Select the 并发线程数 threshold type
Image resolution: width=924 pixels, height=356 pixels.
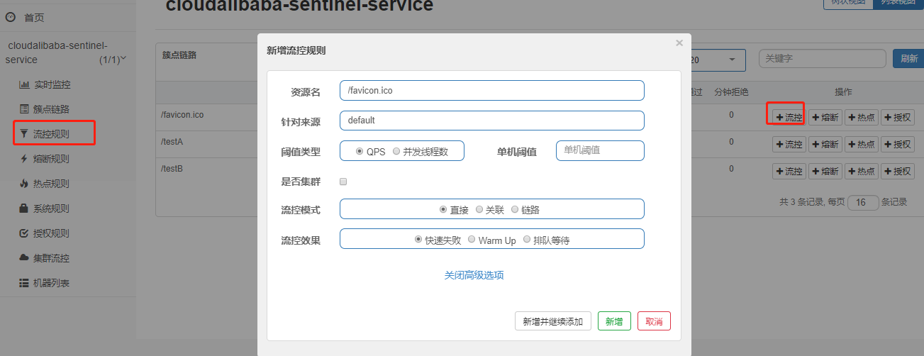point(396,151)
